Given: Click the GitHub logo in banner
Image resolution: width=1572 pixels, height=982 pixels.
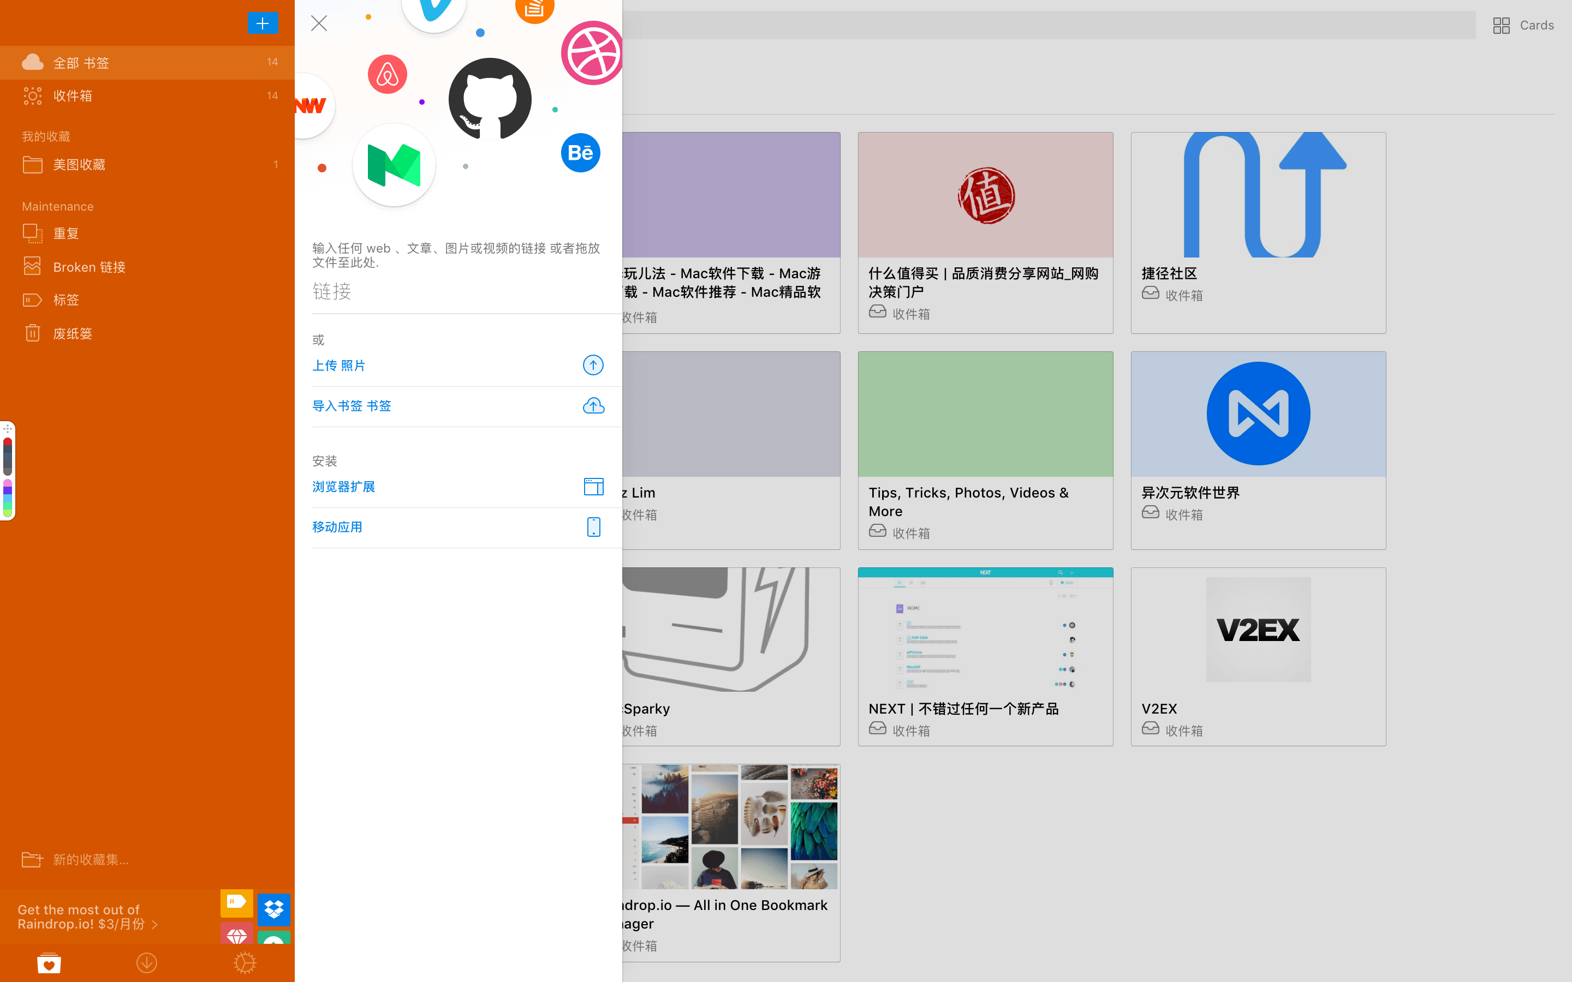Looking at the screenshot, I should [x=490, y=99].
